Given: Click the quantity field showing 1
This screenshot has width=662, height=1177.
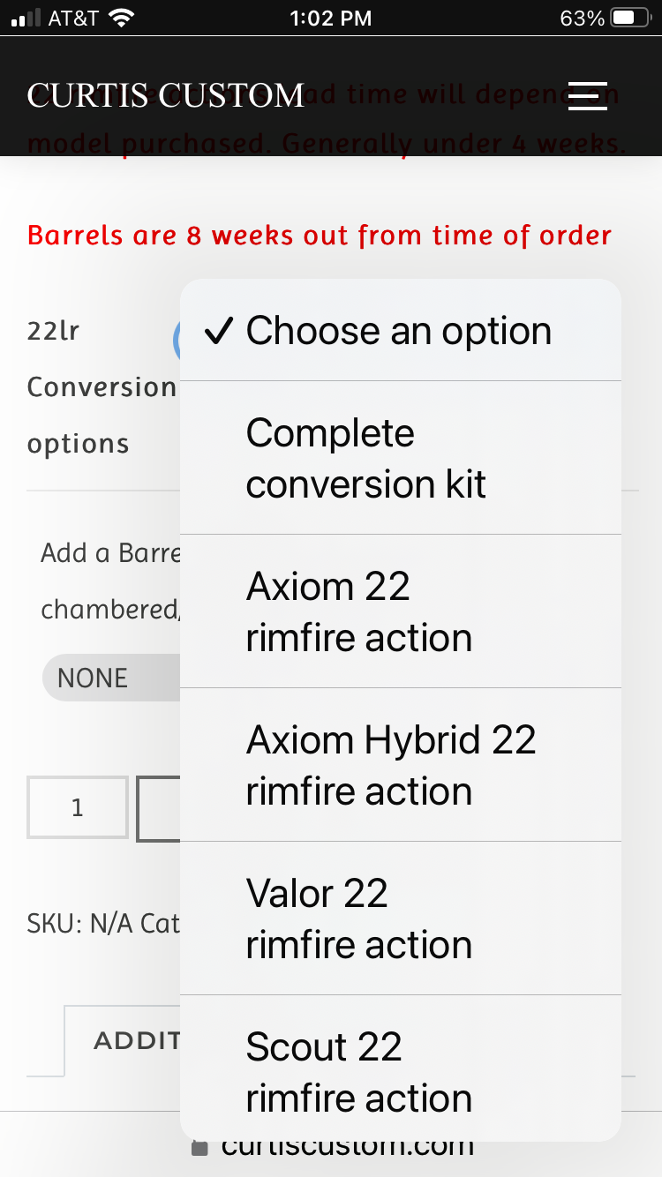Looking at the screenshot, I should click(78, 807).
